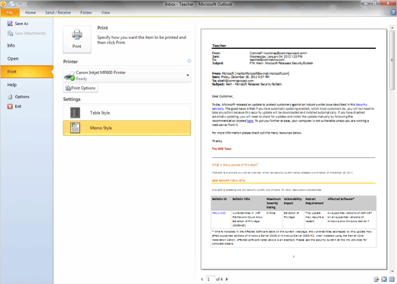Select the Print backstage tab
This screenshot has width=397, height=284.
[27, 72]
